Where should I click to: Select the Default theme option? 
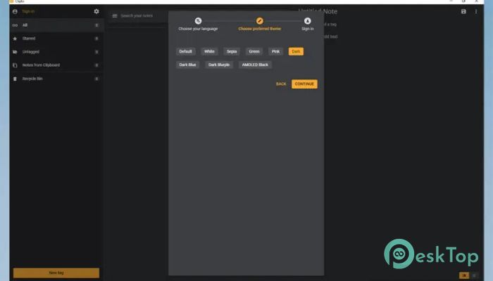point(186,51)
